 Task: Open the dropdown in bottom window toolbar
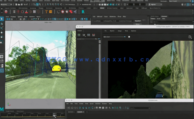140,108
